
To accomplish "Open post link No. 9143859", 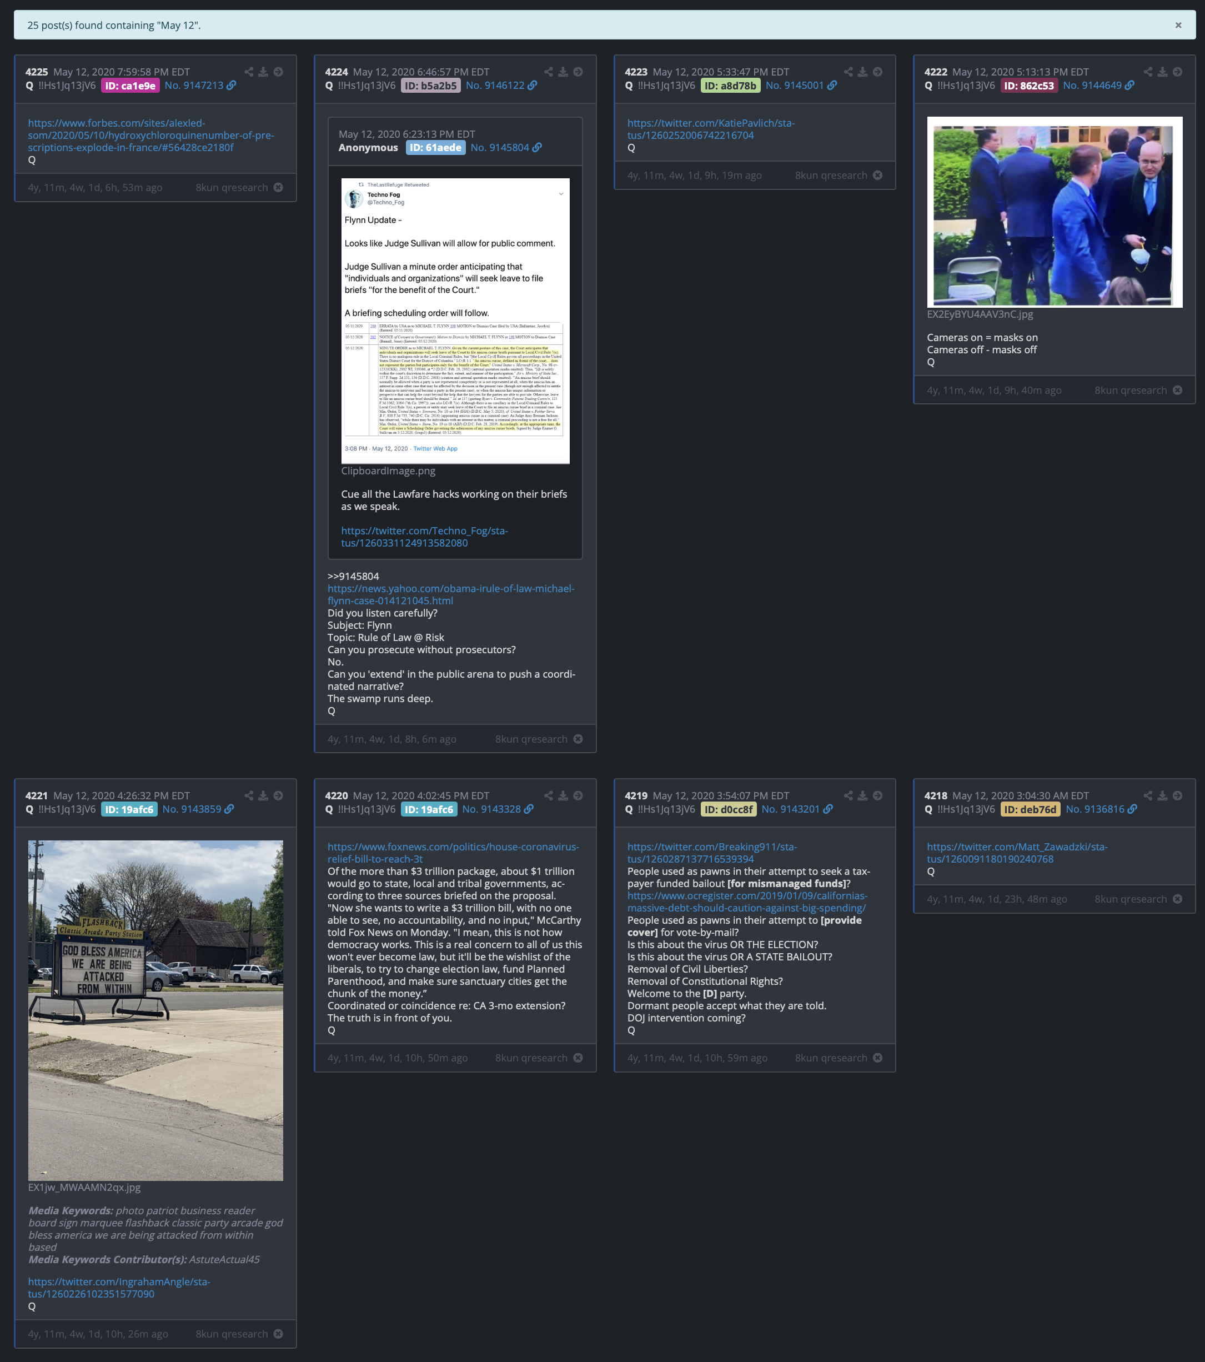I will coord(198,809).
